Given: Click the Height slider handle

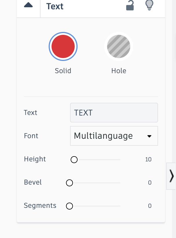Looking at the screenshot, I should point(74,160).
